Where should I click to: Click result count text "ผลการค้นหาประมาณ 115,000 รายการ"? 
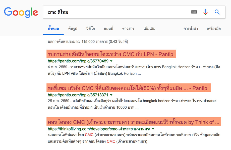(x=88, y=42)
